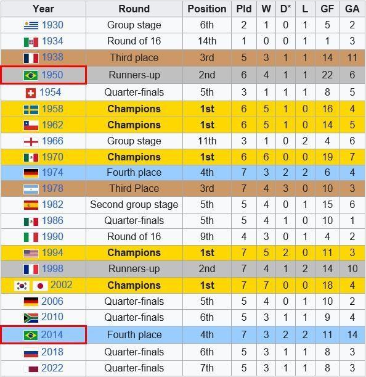Click the England flag icon beside 1966
Image resolution: width=366 pixels, height=377 pixels.
(x=31, y=142)
